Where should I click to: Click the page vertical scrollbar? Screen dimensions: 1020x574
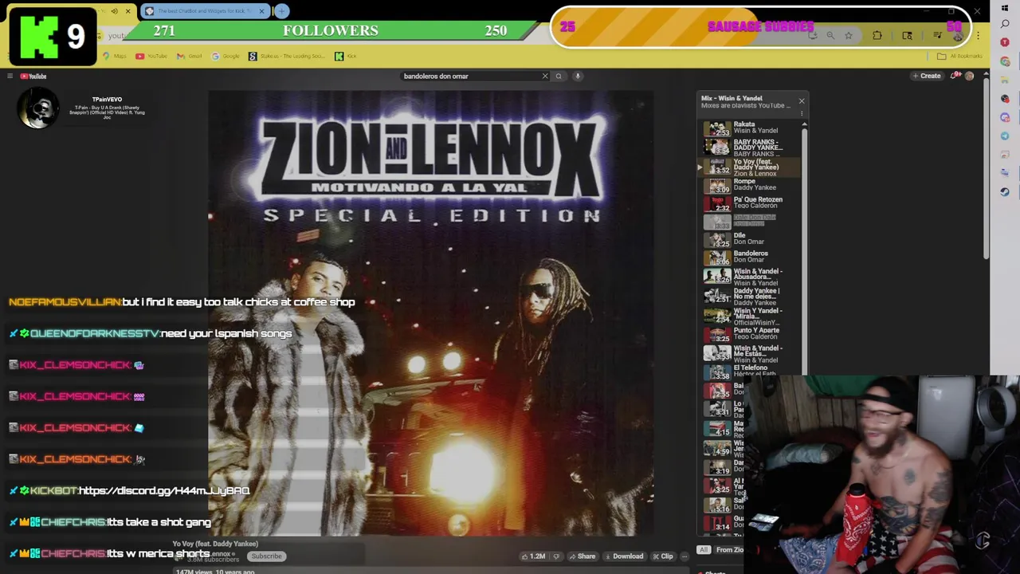986,167
